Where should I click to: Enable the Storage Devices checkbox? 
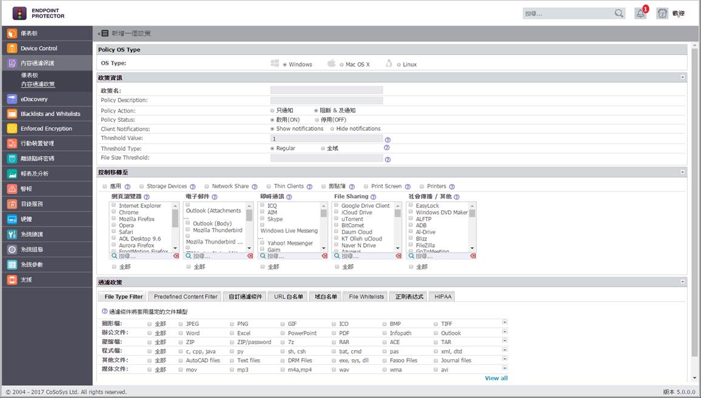click(141, 186)
